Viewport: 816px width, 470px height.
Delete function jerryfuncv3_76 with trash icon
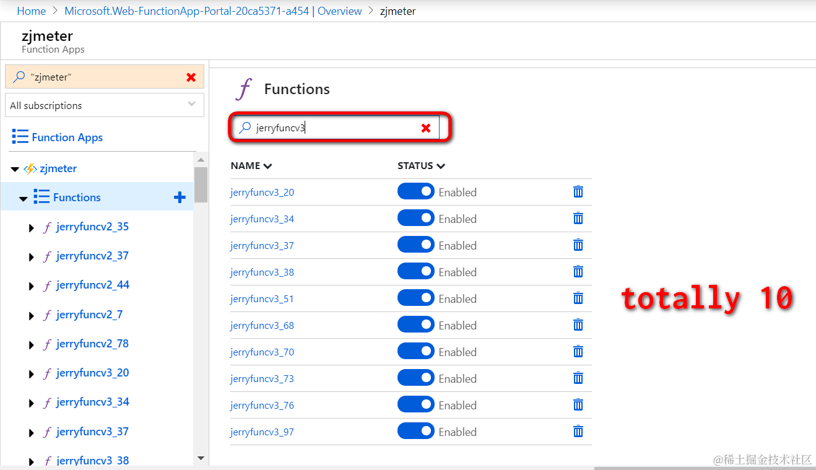point(578,405)
